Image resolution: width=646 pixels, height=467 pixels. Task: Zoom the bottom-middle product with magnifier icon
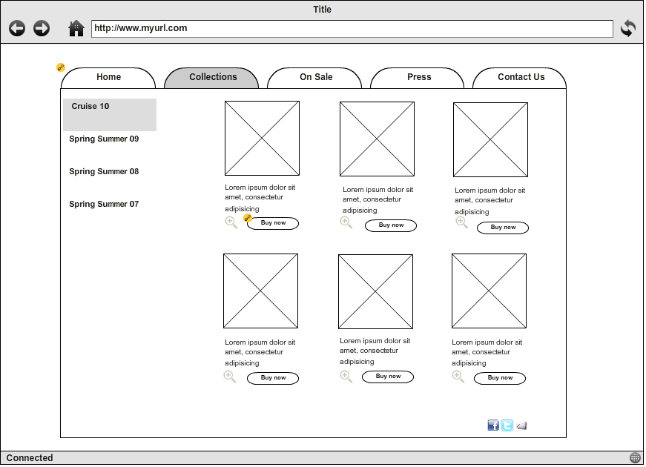coord(346,377)
